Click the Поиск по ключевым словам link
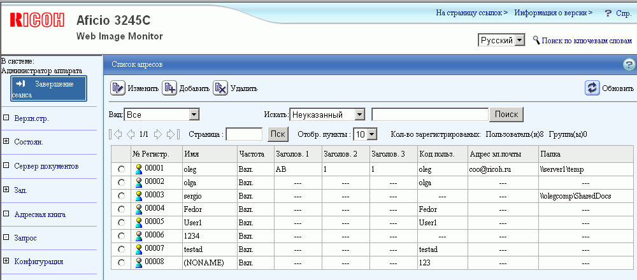Viewport: 637px width, 280px height. pyautogui.click(x=587, y=40)
